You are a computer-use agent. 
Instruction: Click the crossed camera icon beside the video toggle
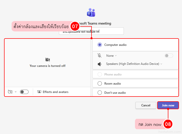tap(10, 92)
